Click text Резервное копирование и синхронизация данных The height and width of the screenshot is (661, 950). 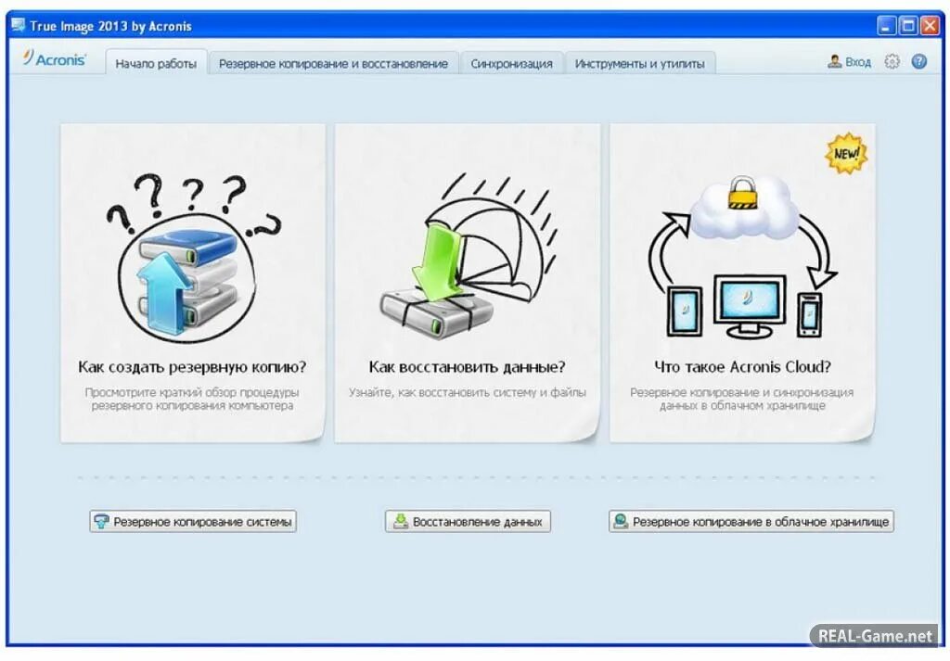click(x=741, y=399)
